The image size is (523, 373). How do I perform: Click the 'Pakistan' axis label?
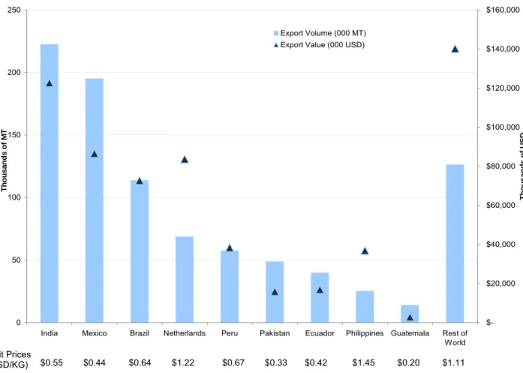pos(275,333)
